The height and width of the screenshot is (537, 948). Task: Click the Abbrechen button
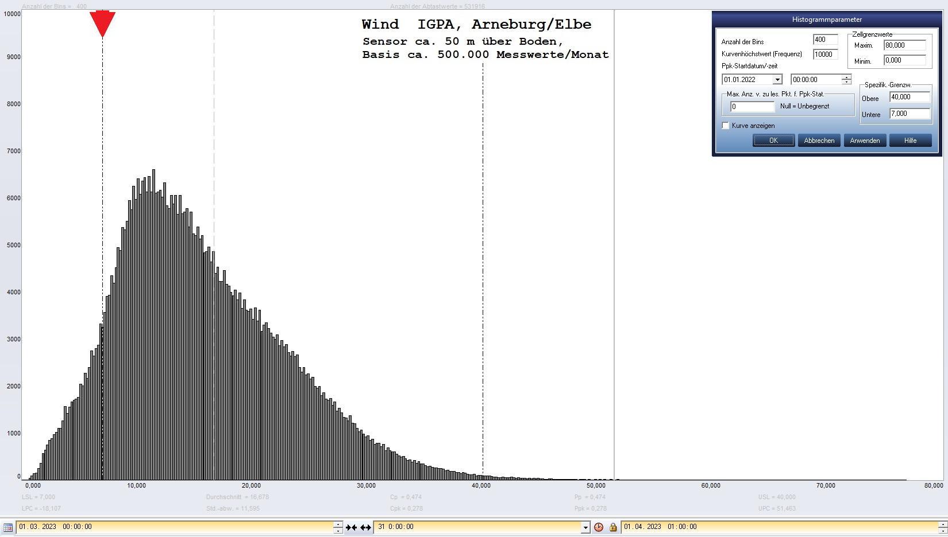[819, 141]
